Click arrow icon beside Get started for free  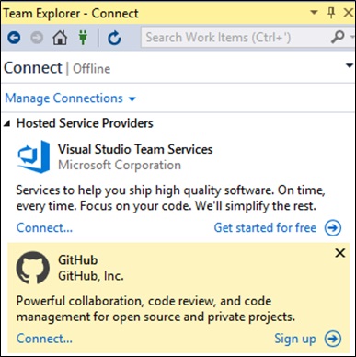tap(333, 228)
